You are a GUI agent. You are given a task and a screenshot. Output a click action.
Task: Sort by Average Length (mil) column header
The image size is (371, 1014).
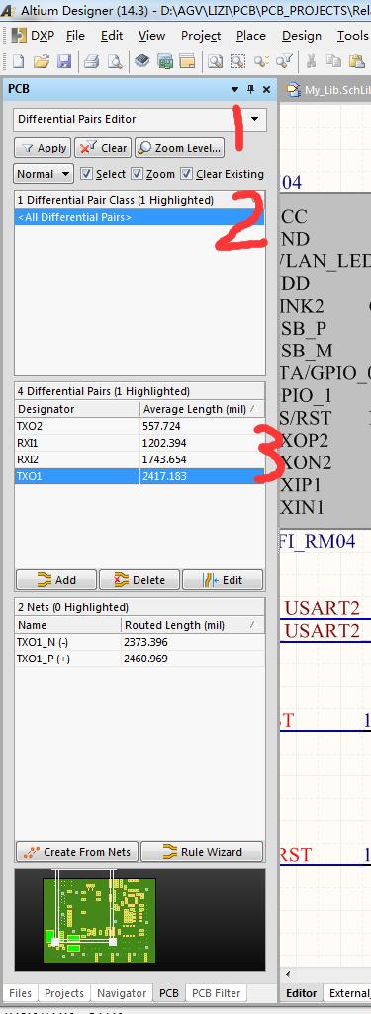click(202, 409)
